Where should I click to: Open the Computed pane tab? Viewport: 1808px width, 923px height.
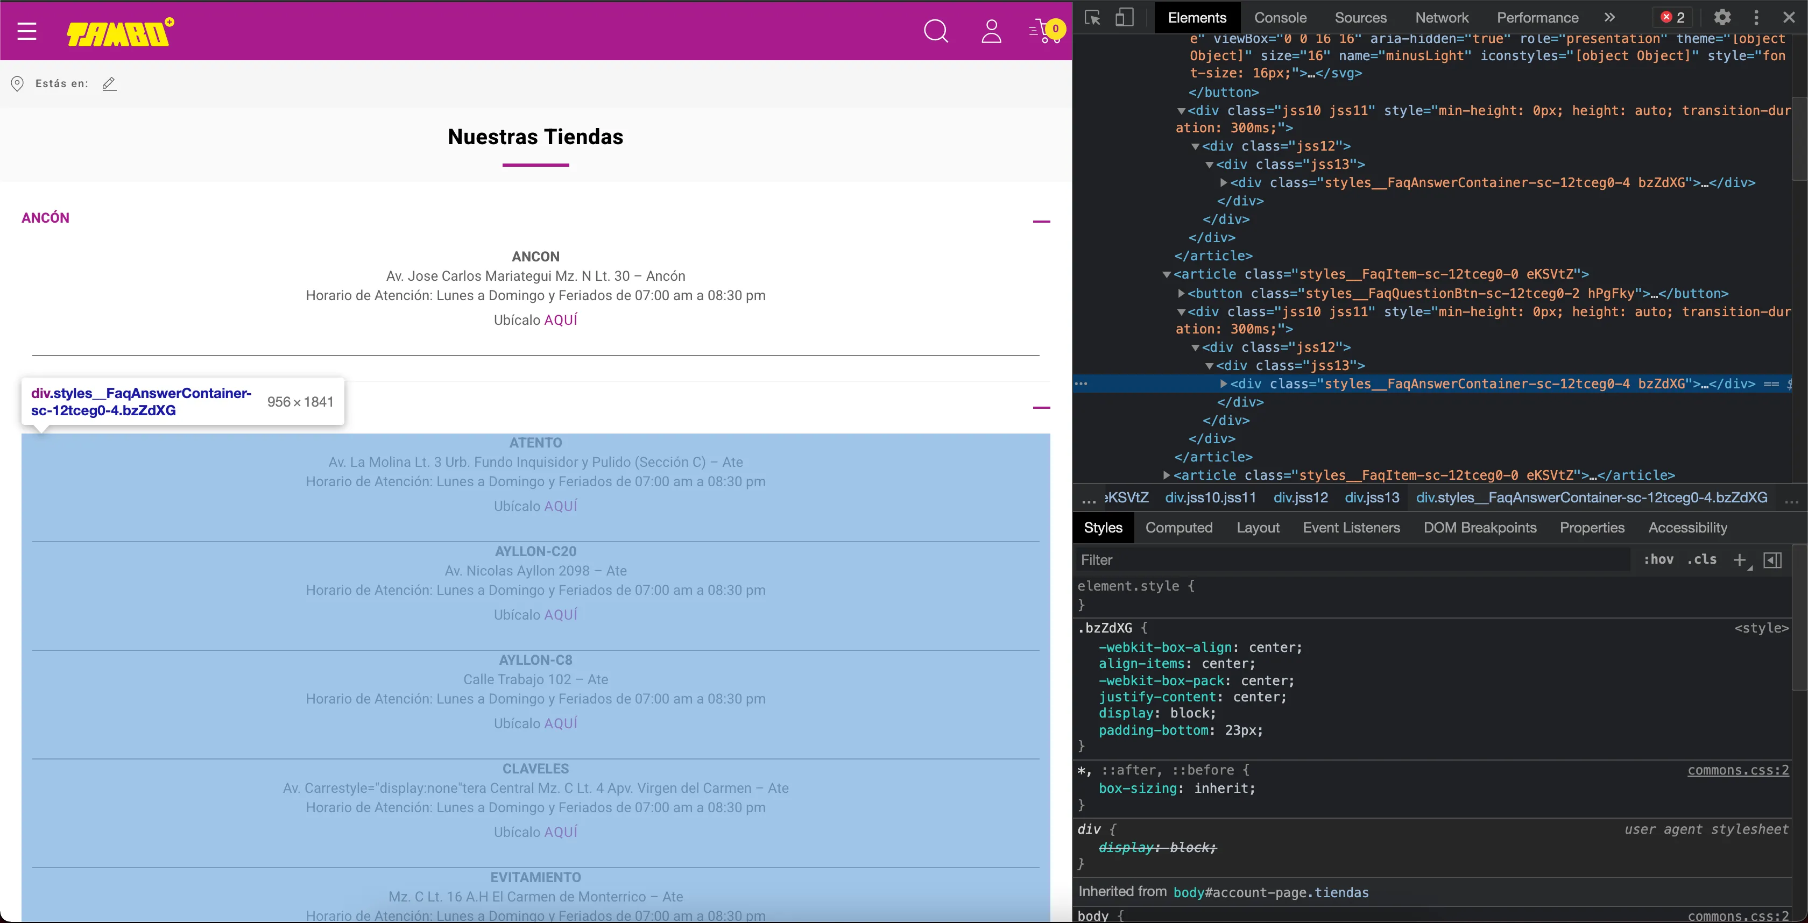click(x=1178, y=528)
